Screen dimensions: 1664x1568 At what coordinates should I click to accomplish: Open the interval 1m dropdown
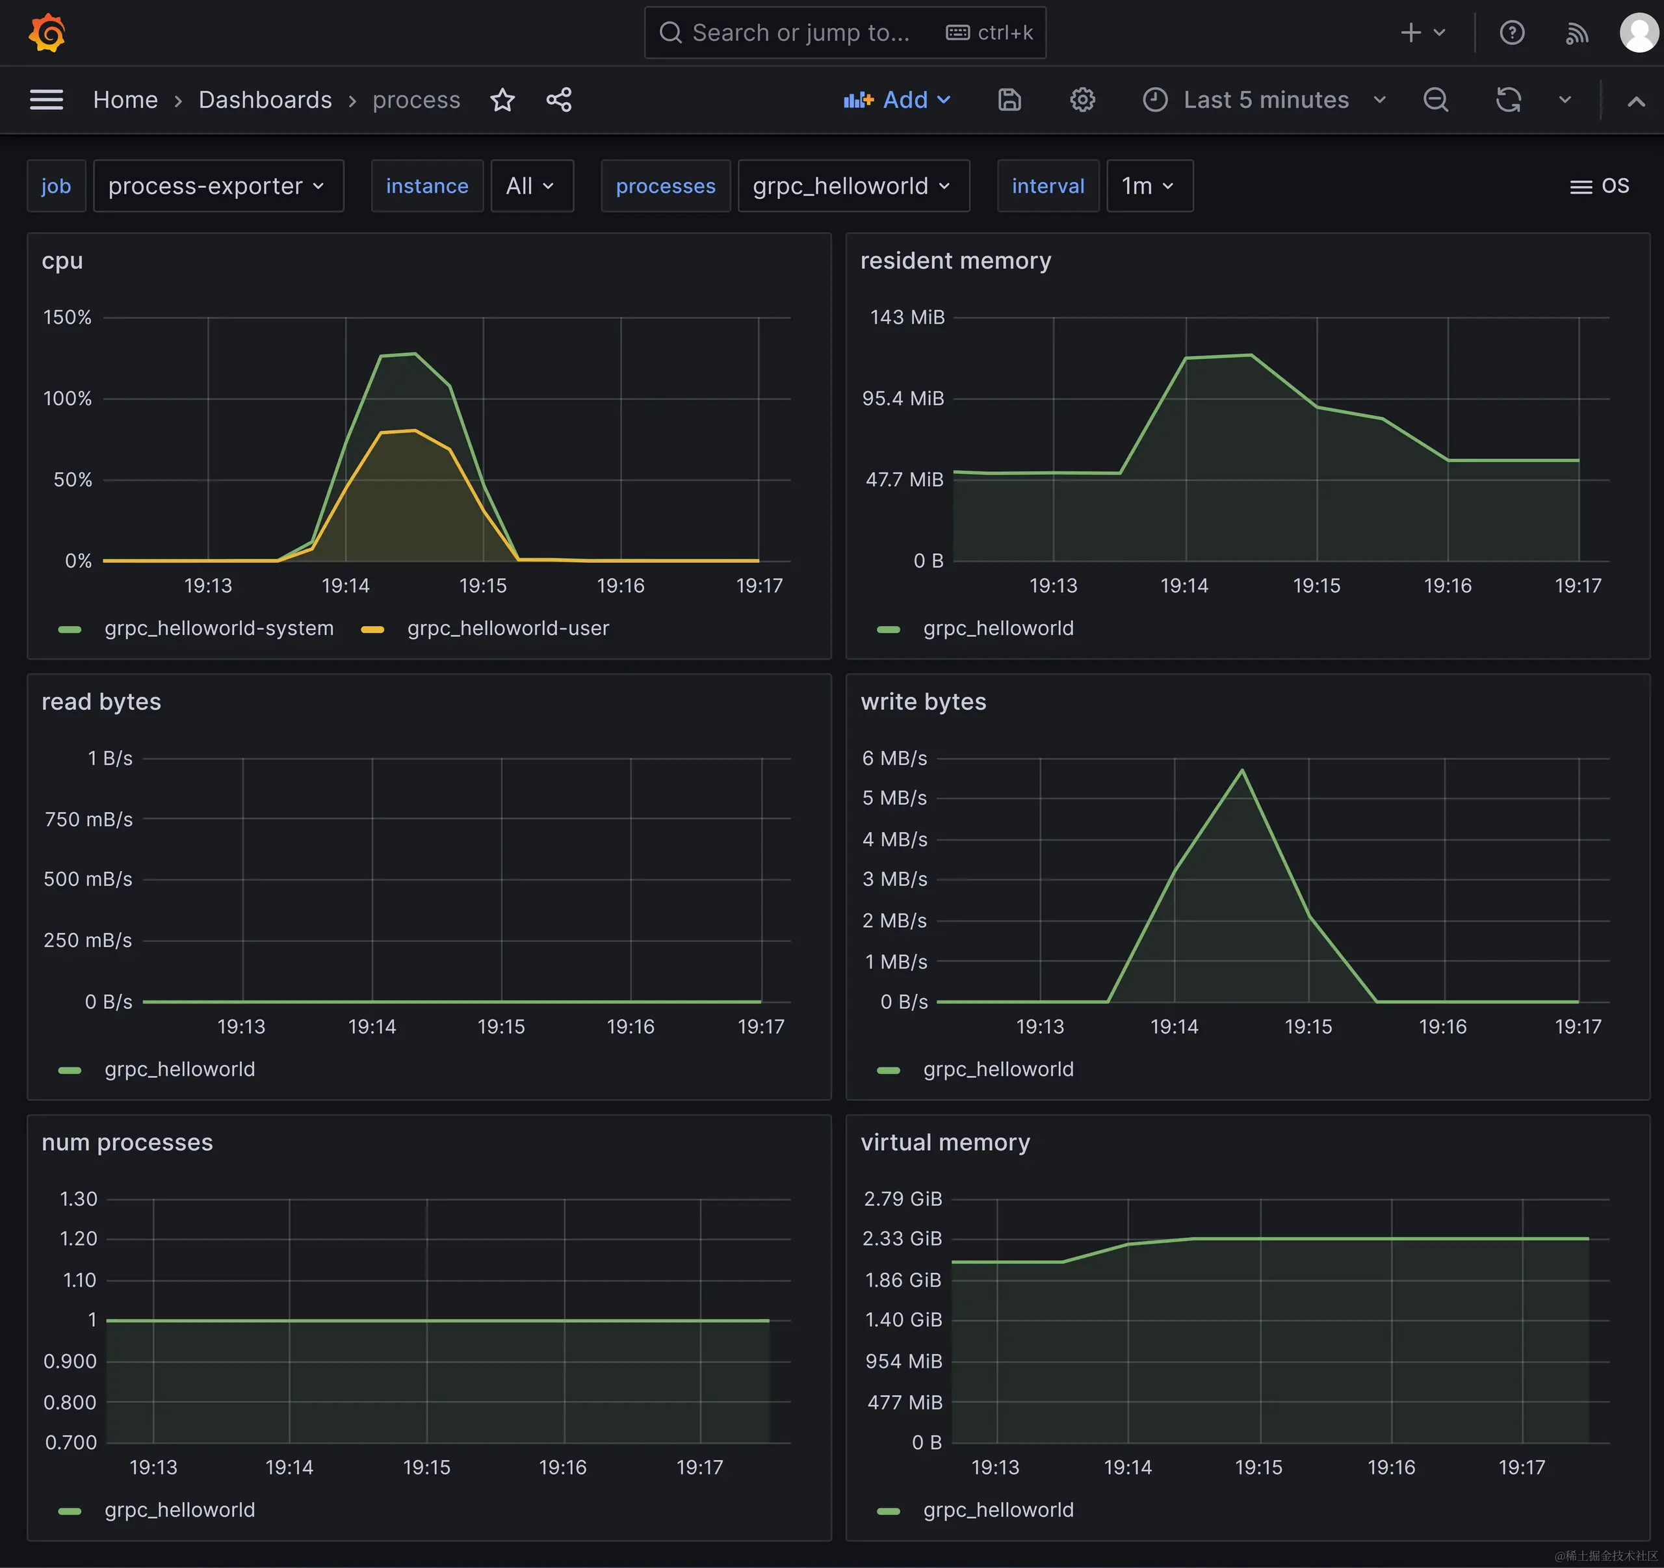pyautogui.click(x=1149, y=186)
